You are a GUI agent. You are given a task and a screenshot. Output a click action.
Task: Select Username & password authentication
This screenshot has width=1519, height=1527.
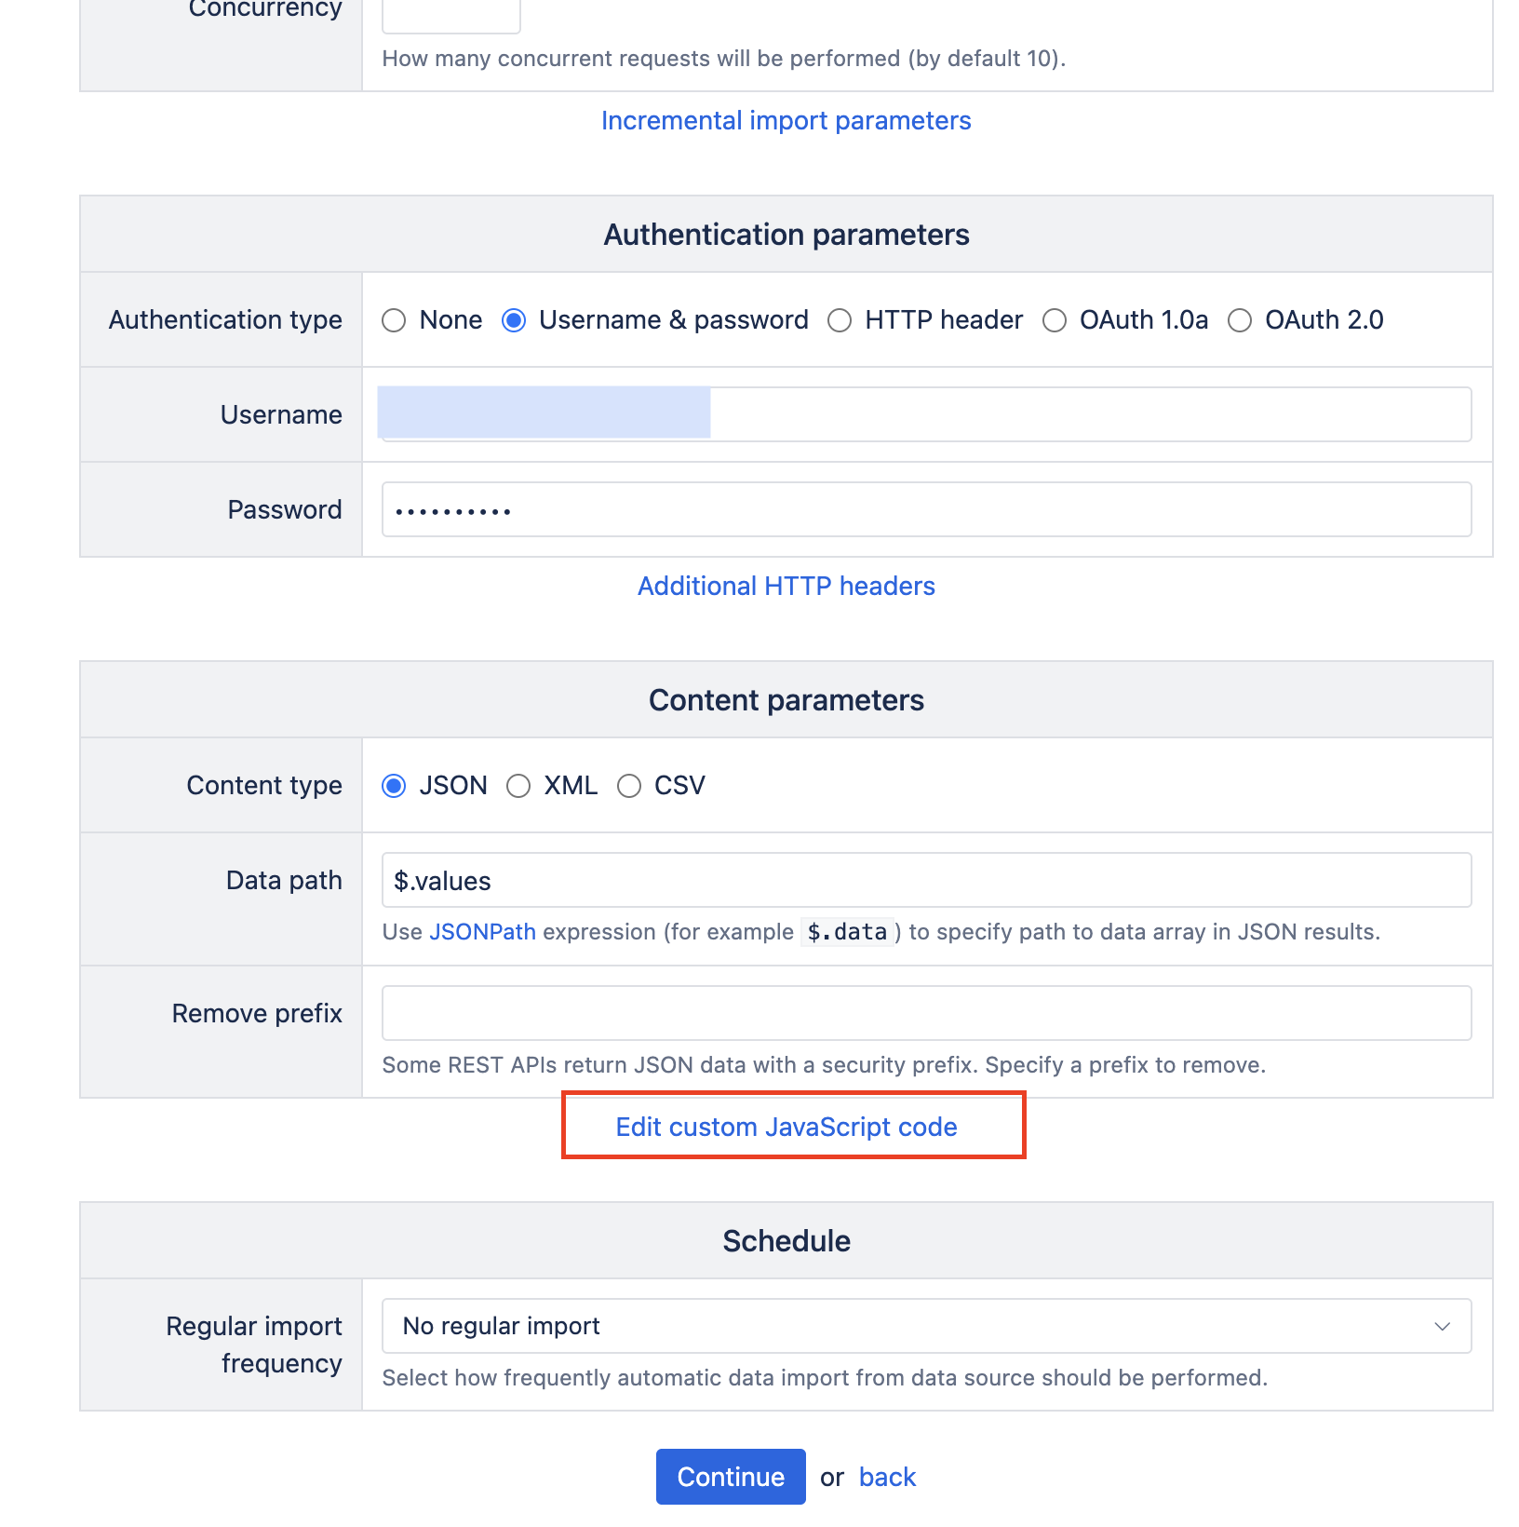514,320
